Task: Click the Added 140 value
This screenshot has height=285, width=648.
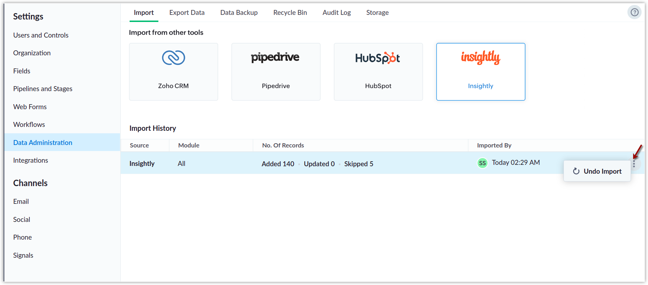Action: tap(278, 164)
